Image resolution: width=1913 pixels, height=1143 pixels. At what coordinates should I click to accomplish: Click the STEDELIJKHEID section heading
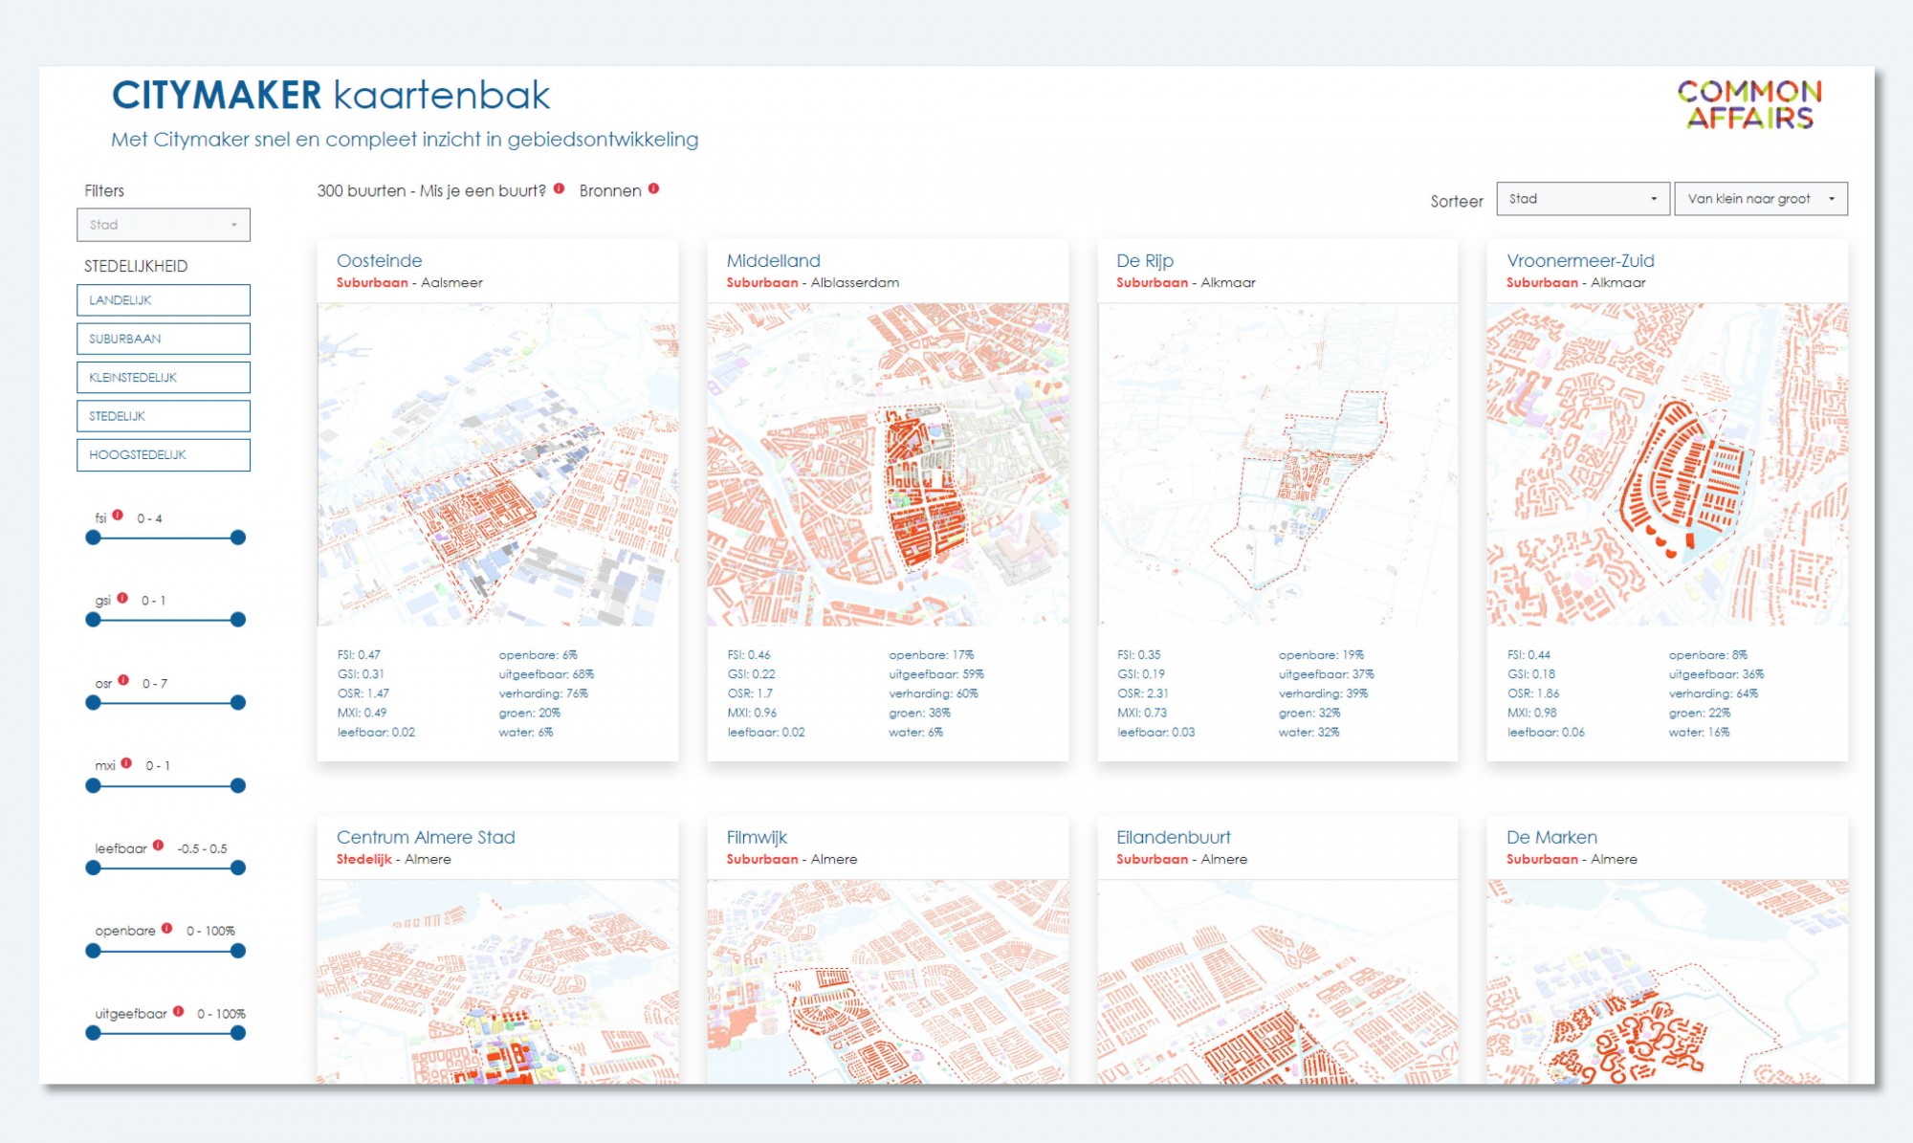[136, 266]
